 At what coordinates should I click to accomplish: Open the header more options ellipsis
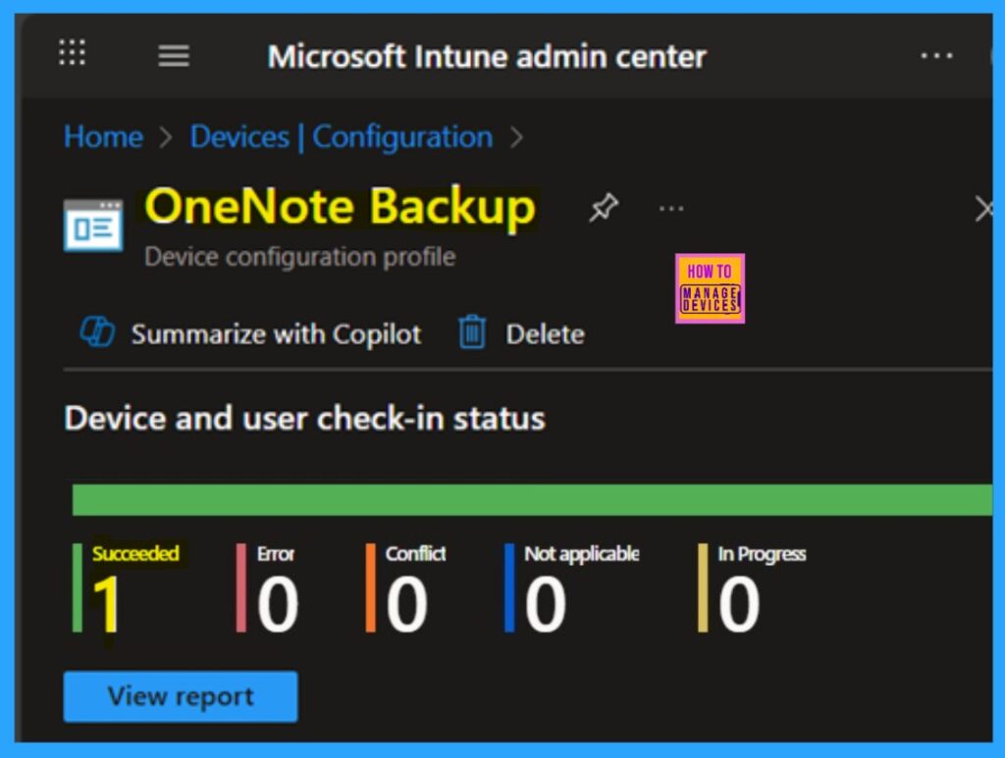(x=936, y=56)
